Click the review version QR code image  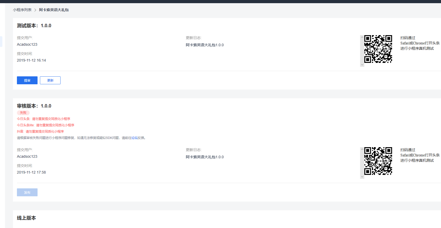pyautogui.click(x=378, y=161)
